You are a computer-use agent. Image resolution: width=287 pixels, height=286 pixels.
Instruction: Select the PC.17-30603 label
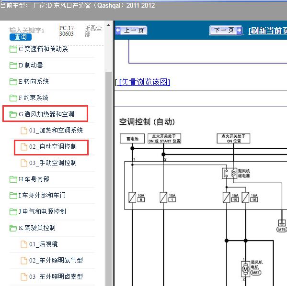point(68,31)
